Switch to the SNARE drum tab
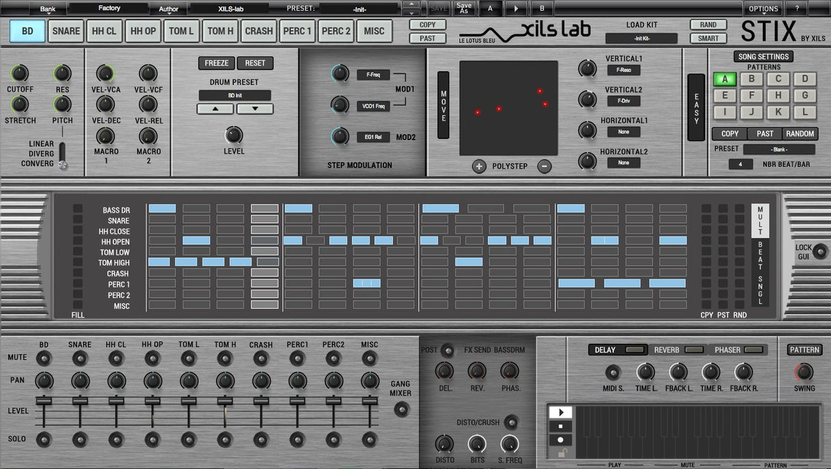Image resolution: width=831 pixels, height=469 pixels. (x=66, y=31)
